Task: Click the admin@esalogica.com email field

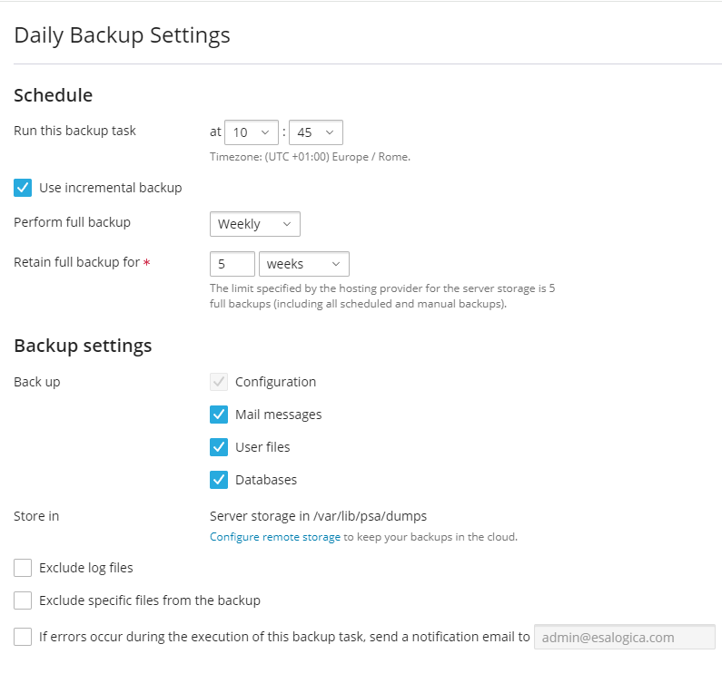Action: pyautogui.click(x=624, y=637)
